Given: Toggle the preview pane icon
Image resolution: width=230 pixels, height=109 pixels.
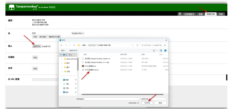Looking at the screenshot, I should pyautogui.click(x=161, y=50).
